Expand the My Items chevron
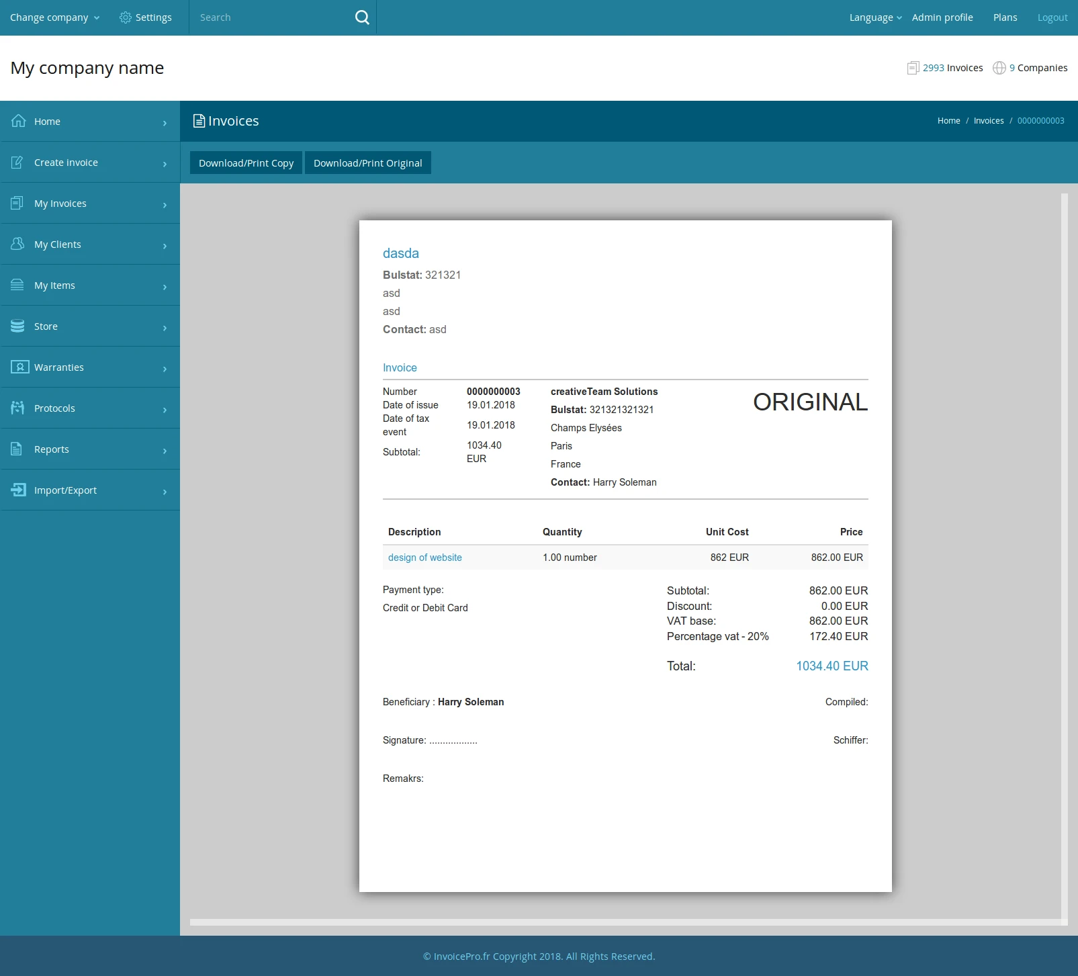 (x=165, y=287)
